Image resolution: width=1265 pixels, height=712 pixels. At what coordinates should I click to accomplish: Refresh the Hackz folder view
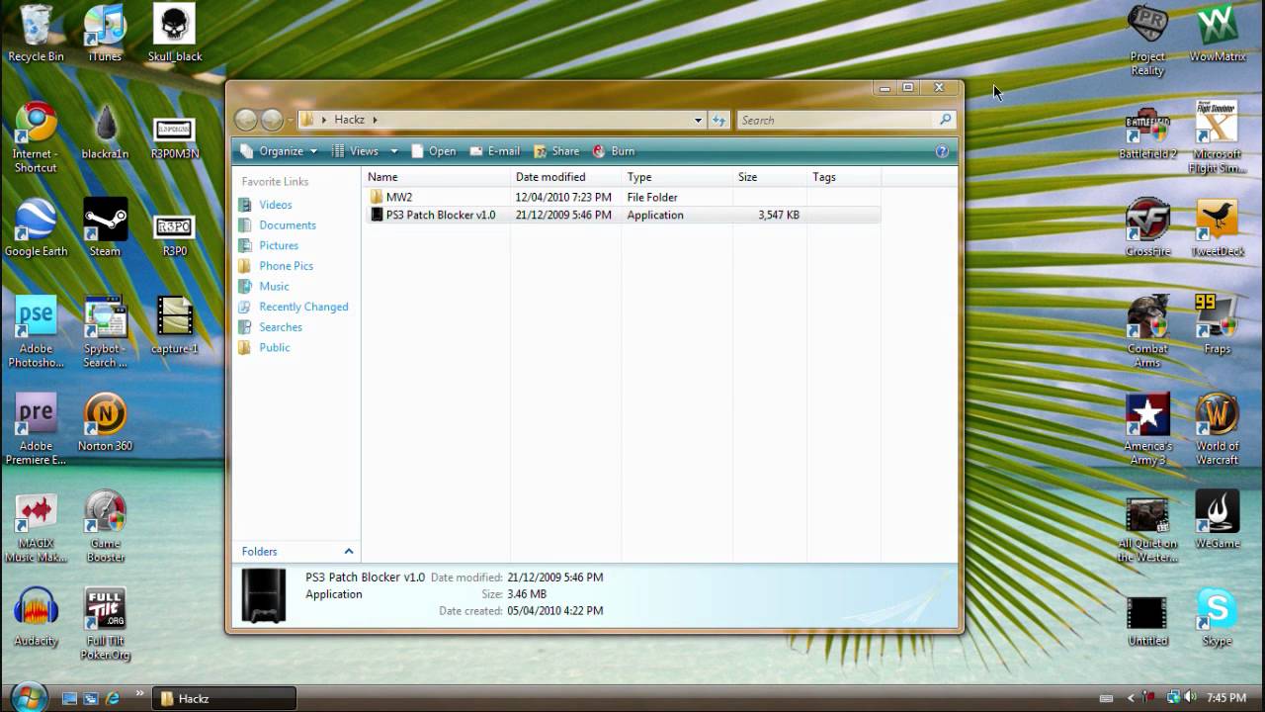718,121
